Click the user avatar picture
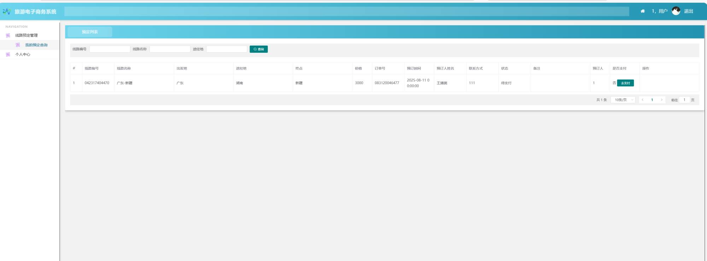 [676, 11]
